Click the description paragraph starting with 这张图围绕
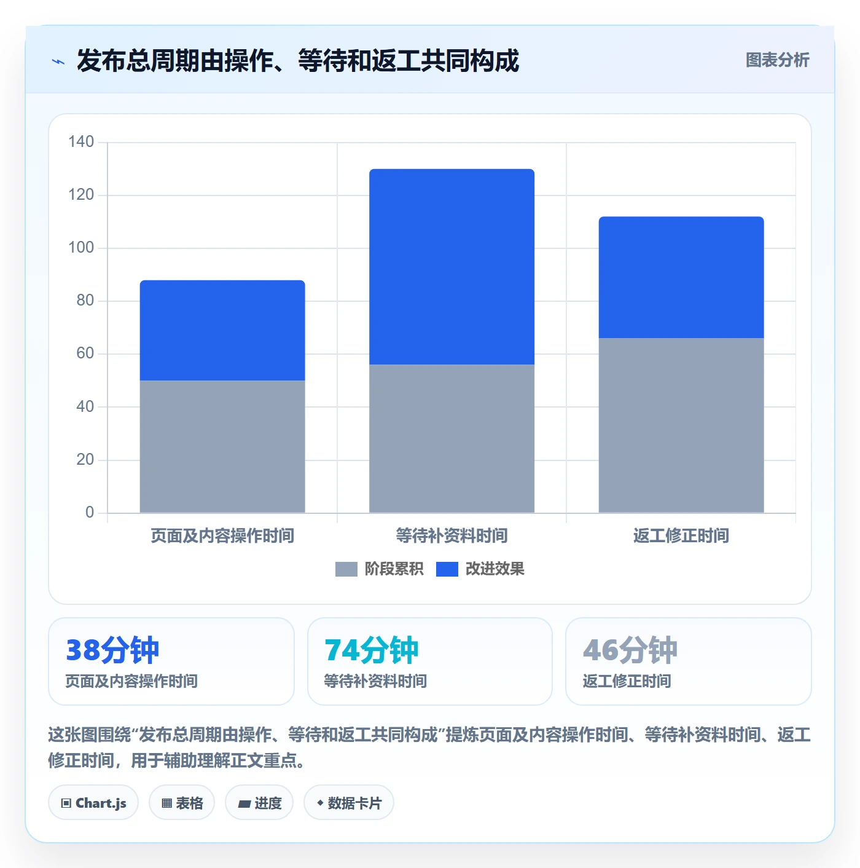Screen dimensions: 860x868 429,748
